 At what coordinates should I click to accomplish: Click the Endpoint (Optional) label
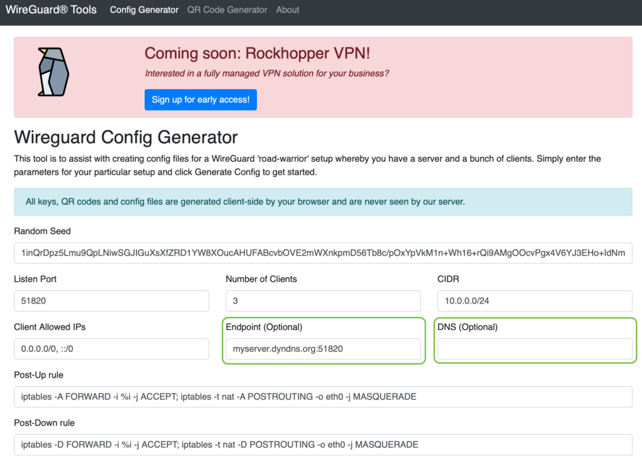click(264, 327)
